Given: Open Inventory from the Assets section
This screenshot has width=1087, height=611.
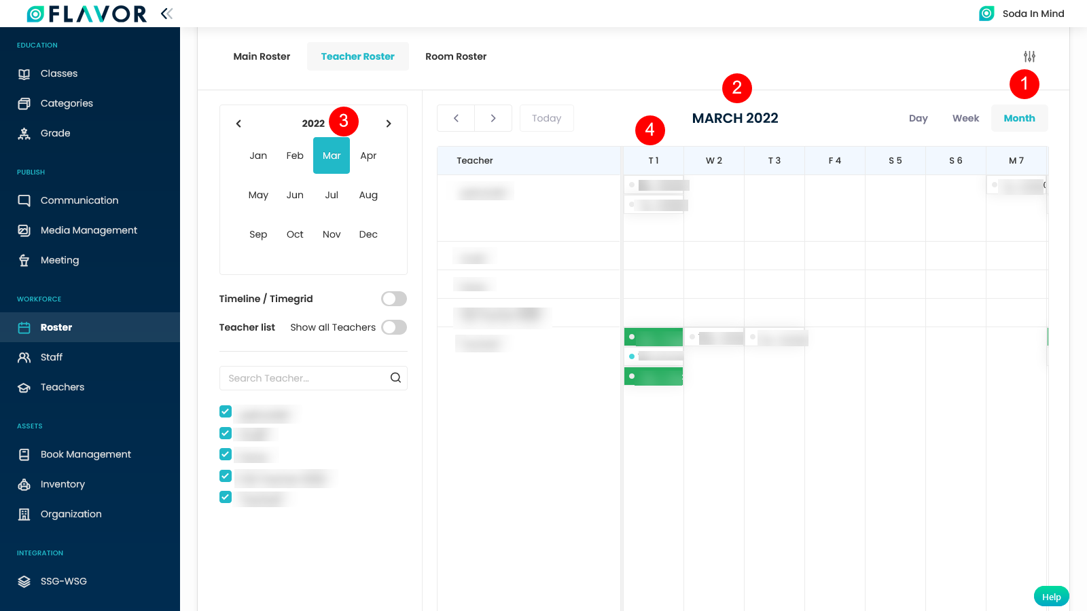Looking at the screenshot, I should pyautogui.click(x=63, y=483).
